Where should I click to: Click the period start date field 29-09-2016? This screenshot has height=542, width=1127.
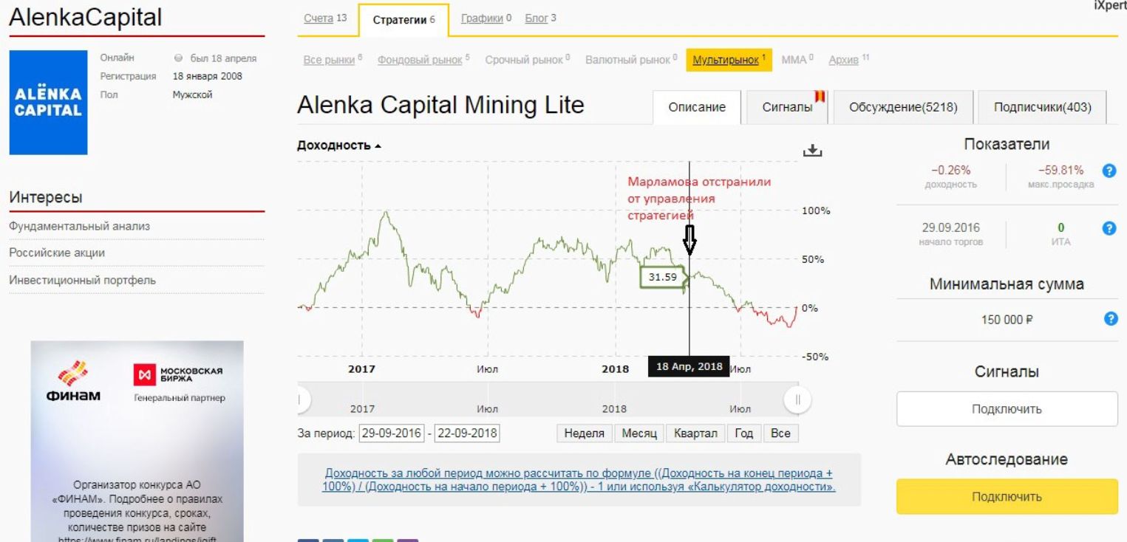click(392, 433)
